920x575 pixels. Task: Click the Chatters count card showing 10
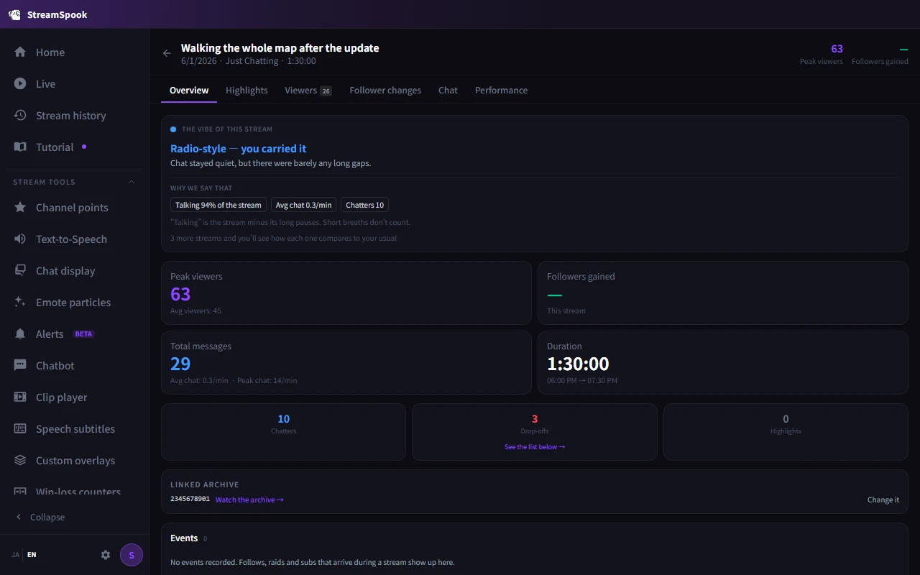click(284, 431)
